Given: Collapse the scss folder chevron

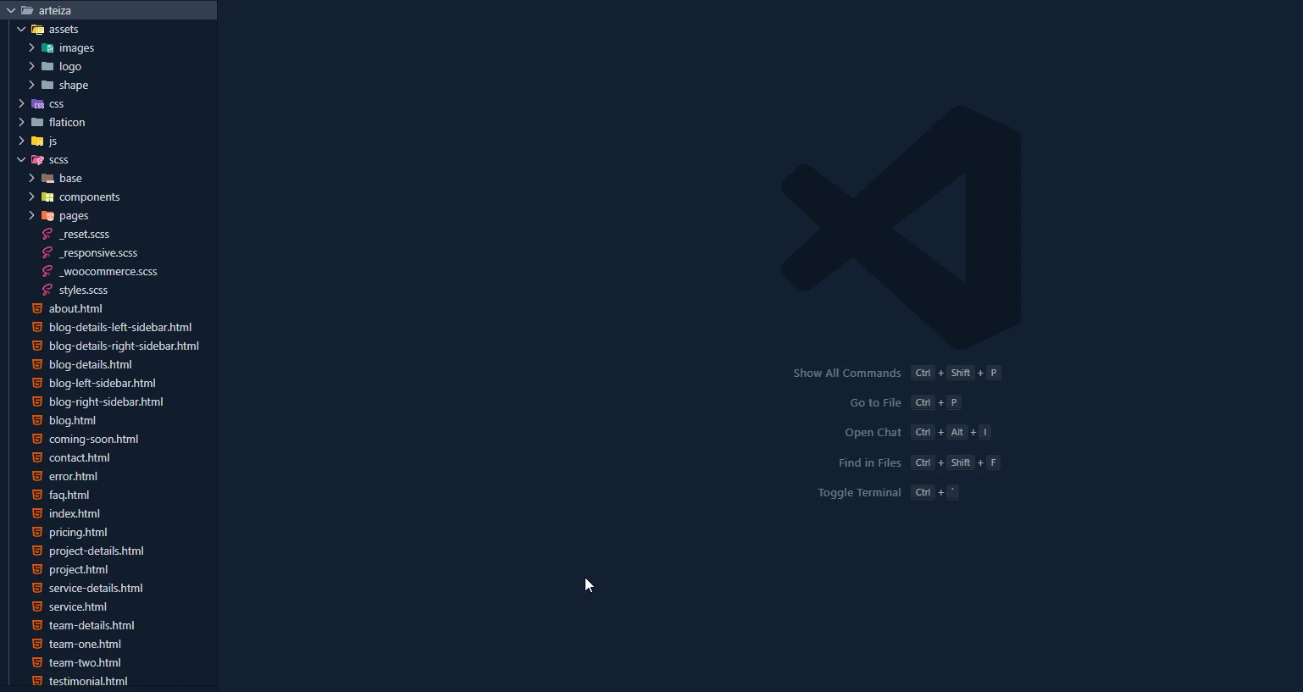Looking at the screenshot, I should 21,160.
